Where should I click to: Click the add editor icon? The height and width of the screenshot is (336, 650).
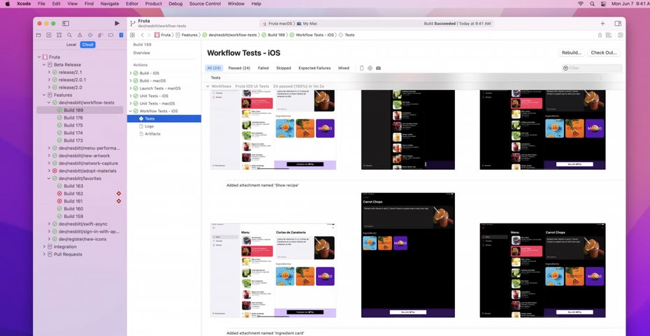coord(620,35)
